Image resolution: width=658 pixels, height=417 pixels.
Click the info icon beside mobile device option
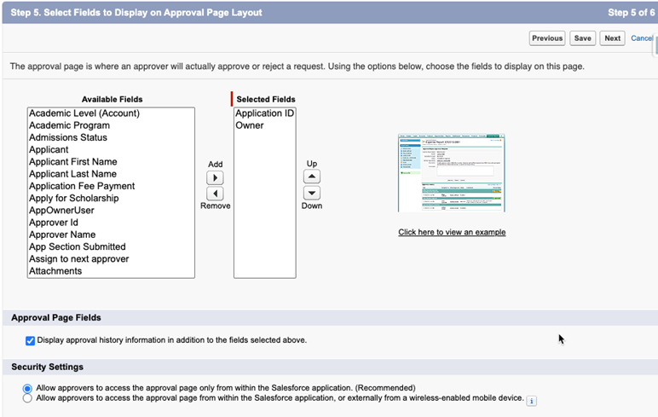[x=532, y=400]
